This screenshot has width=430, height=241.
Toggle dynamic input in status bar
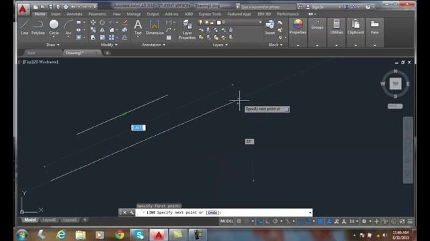click(260, 222)
